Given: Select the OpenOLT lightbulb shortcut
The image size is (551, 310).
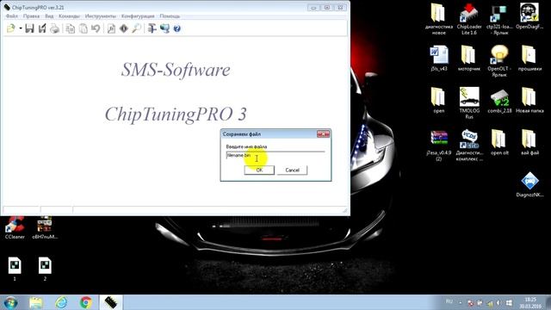Looking at the screenshot, I should pos(499,61).
